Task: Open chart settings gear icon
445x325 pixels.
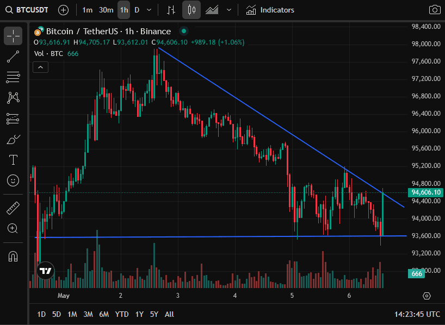Action: (x=427, y=296)
